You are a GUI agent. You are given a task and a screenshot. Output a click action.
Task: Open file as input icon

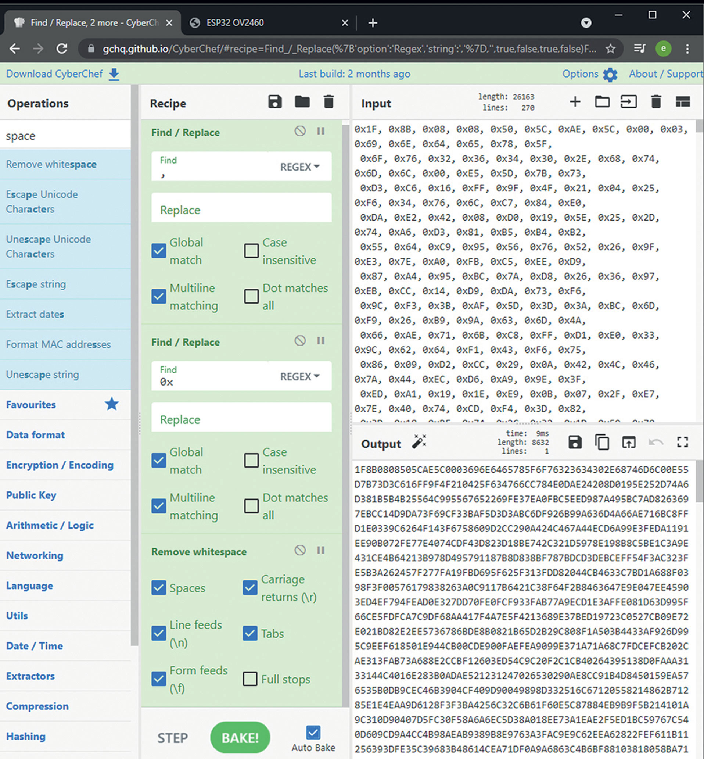pyautogui.click(x=629, y=102)
